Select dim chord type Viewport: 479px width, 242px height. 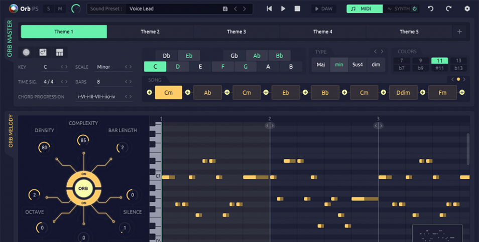[376, 65]
